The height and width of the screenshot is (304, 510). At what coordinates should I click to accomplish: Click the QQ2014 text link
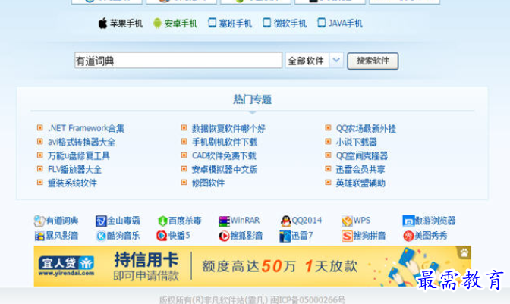[307, 221]
